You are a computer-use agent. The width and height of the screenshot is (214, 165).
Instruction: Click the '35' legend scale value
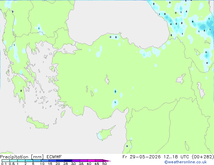pos(81,164)
